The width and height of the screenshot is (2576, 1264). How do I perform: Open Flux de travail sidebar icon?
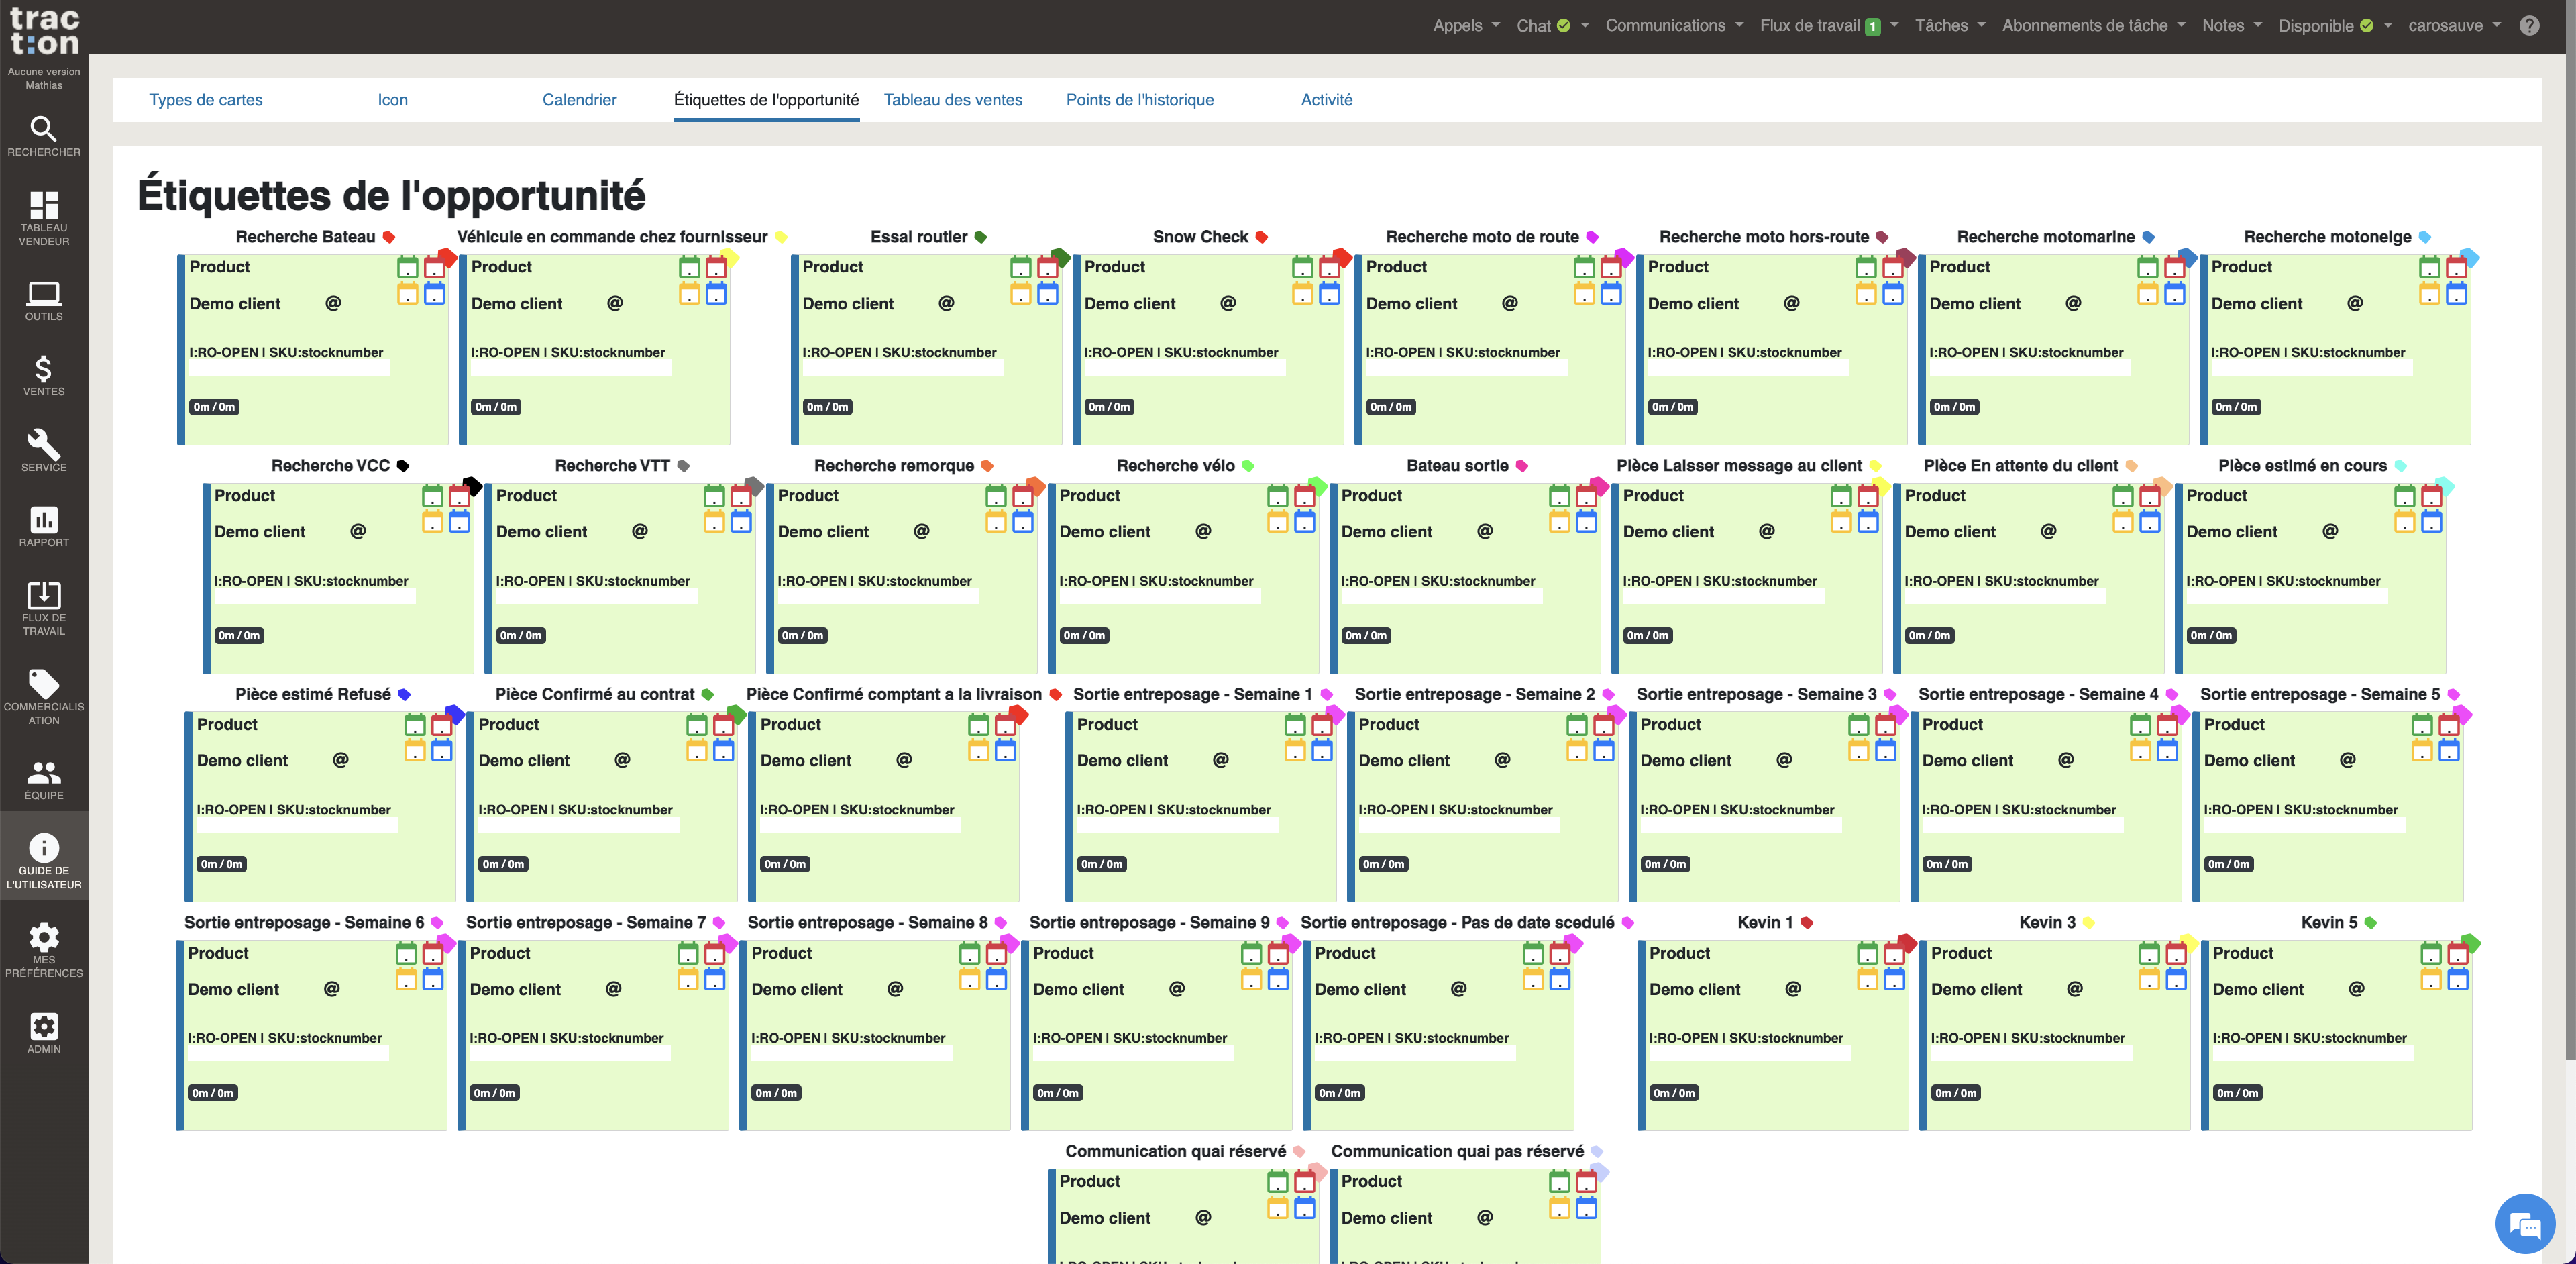(44, 608)
